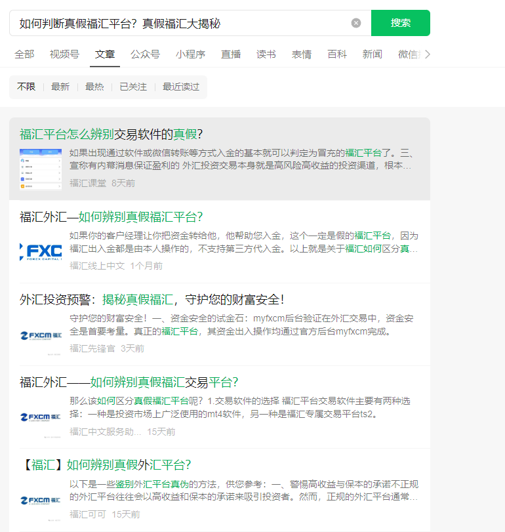505x532 pixels.
Task: Click the FXCM thumbnail of the 福汇可可 result
Action: pos(41,500)
